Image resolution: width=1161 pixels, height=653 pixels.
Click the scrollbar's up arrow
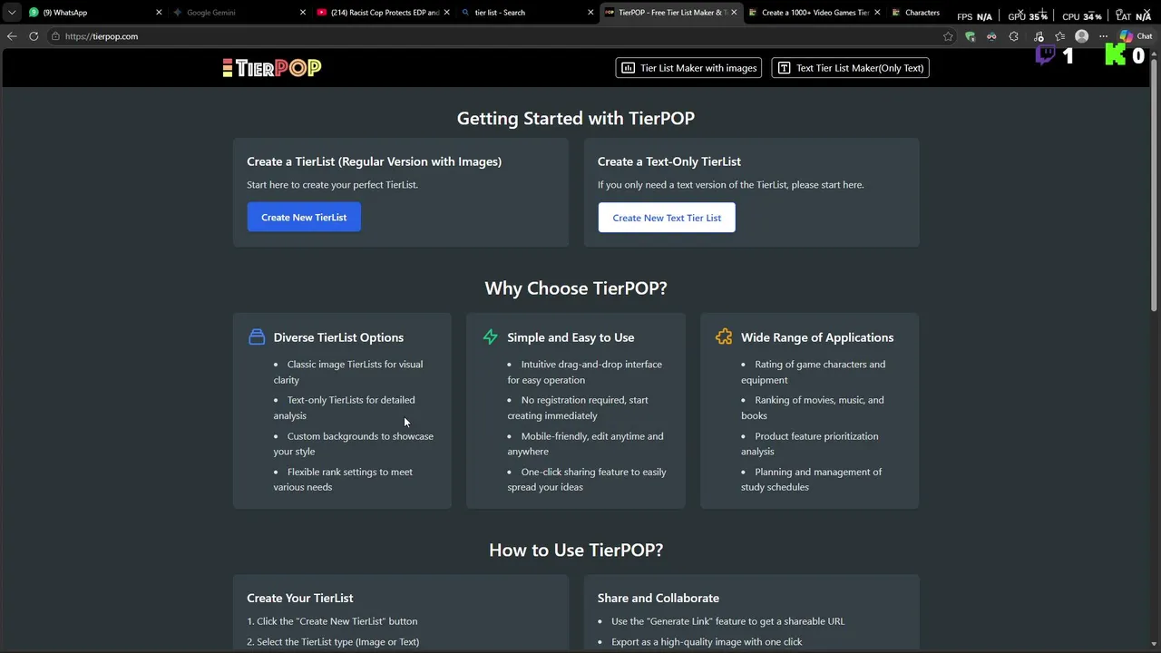[1154, 54]
